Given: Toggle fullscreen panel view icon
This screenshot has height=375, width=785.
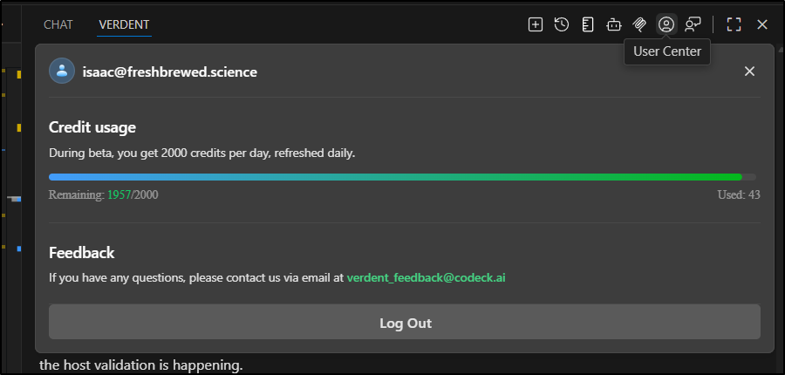Looking at the screenshot, I should coord(734,24).
